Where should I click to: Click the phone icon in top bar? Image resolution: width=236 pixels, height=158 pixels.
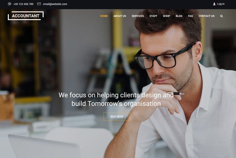coord(9,4)
